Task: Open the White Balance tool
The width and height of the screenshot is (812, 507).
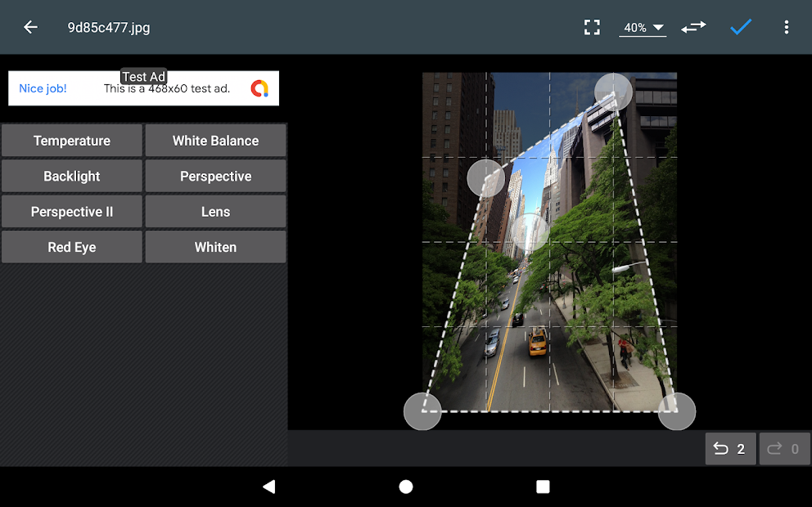Action: point(215,140)
